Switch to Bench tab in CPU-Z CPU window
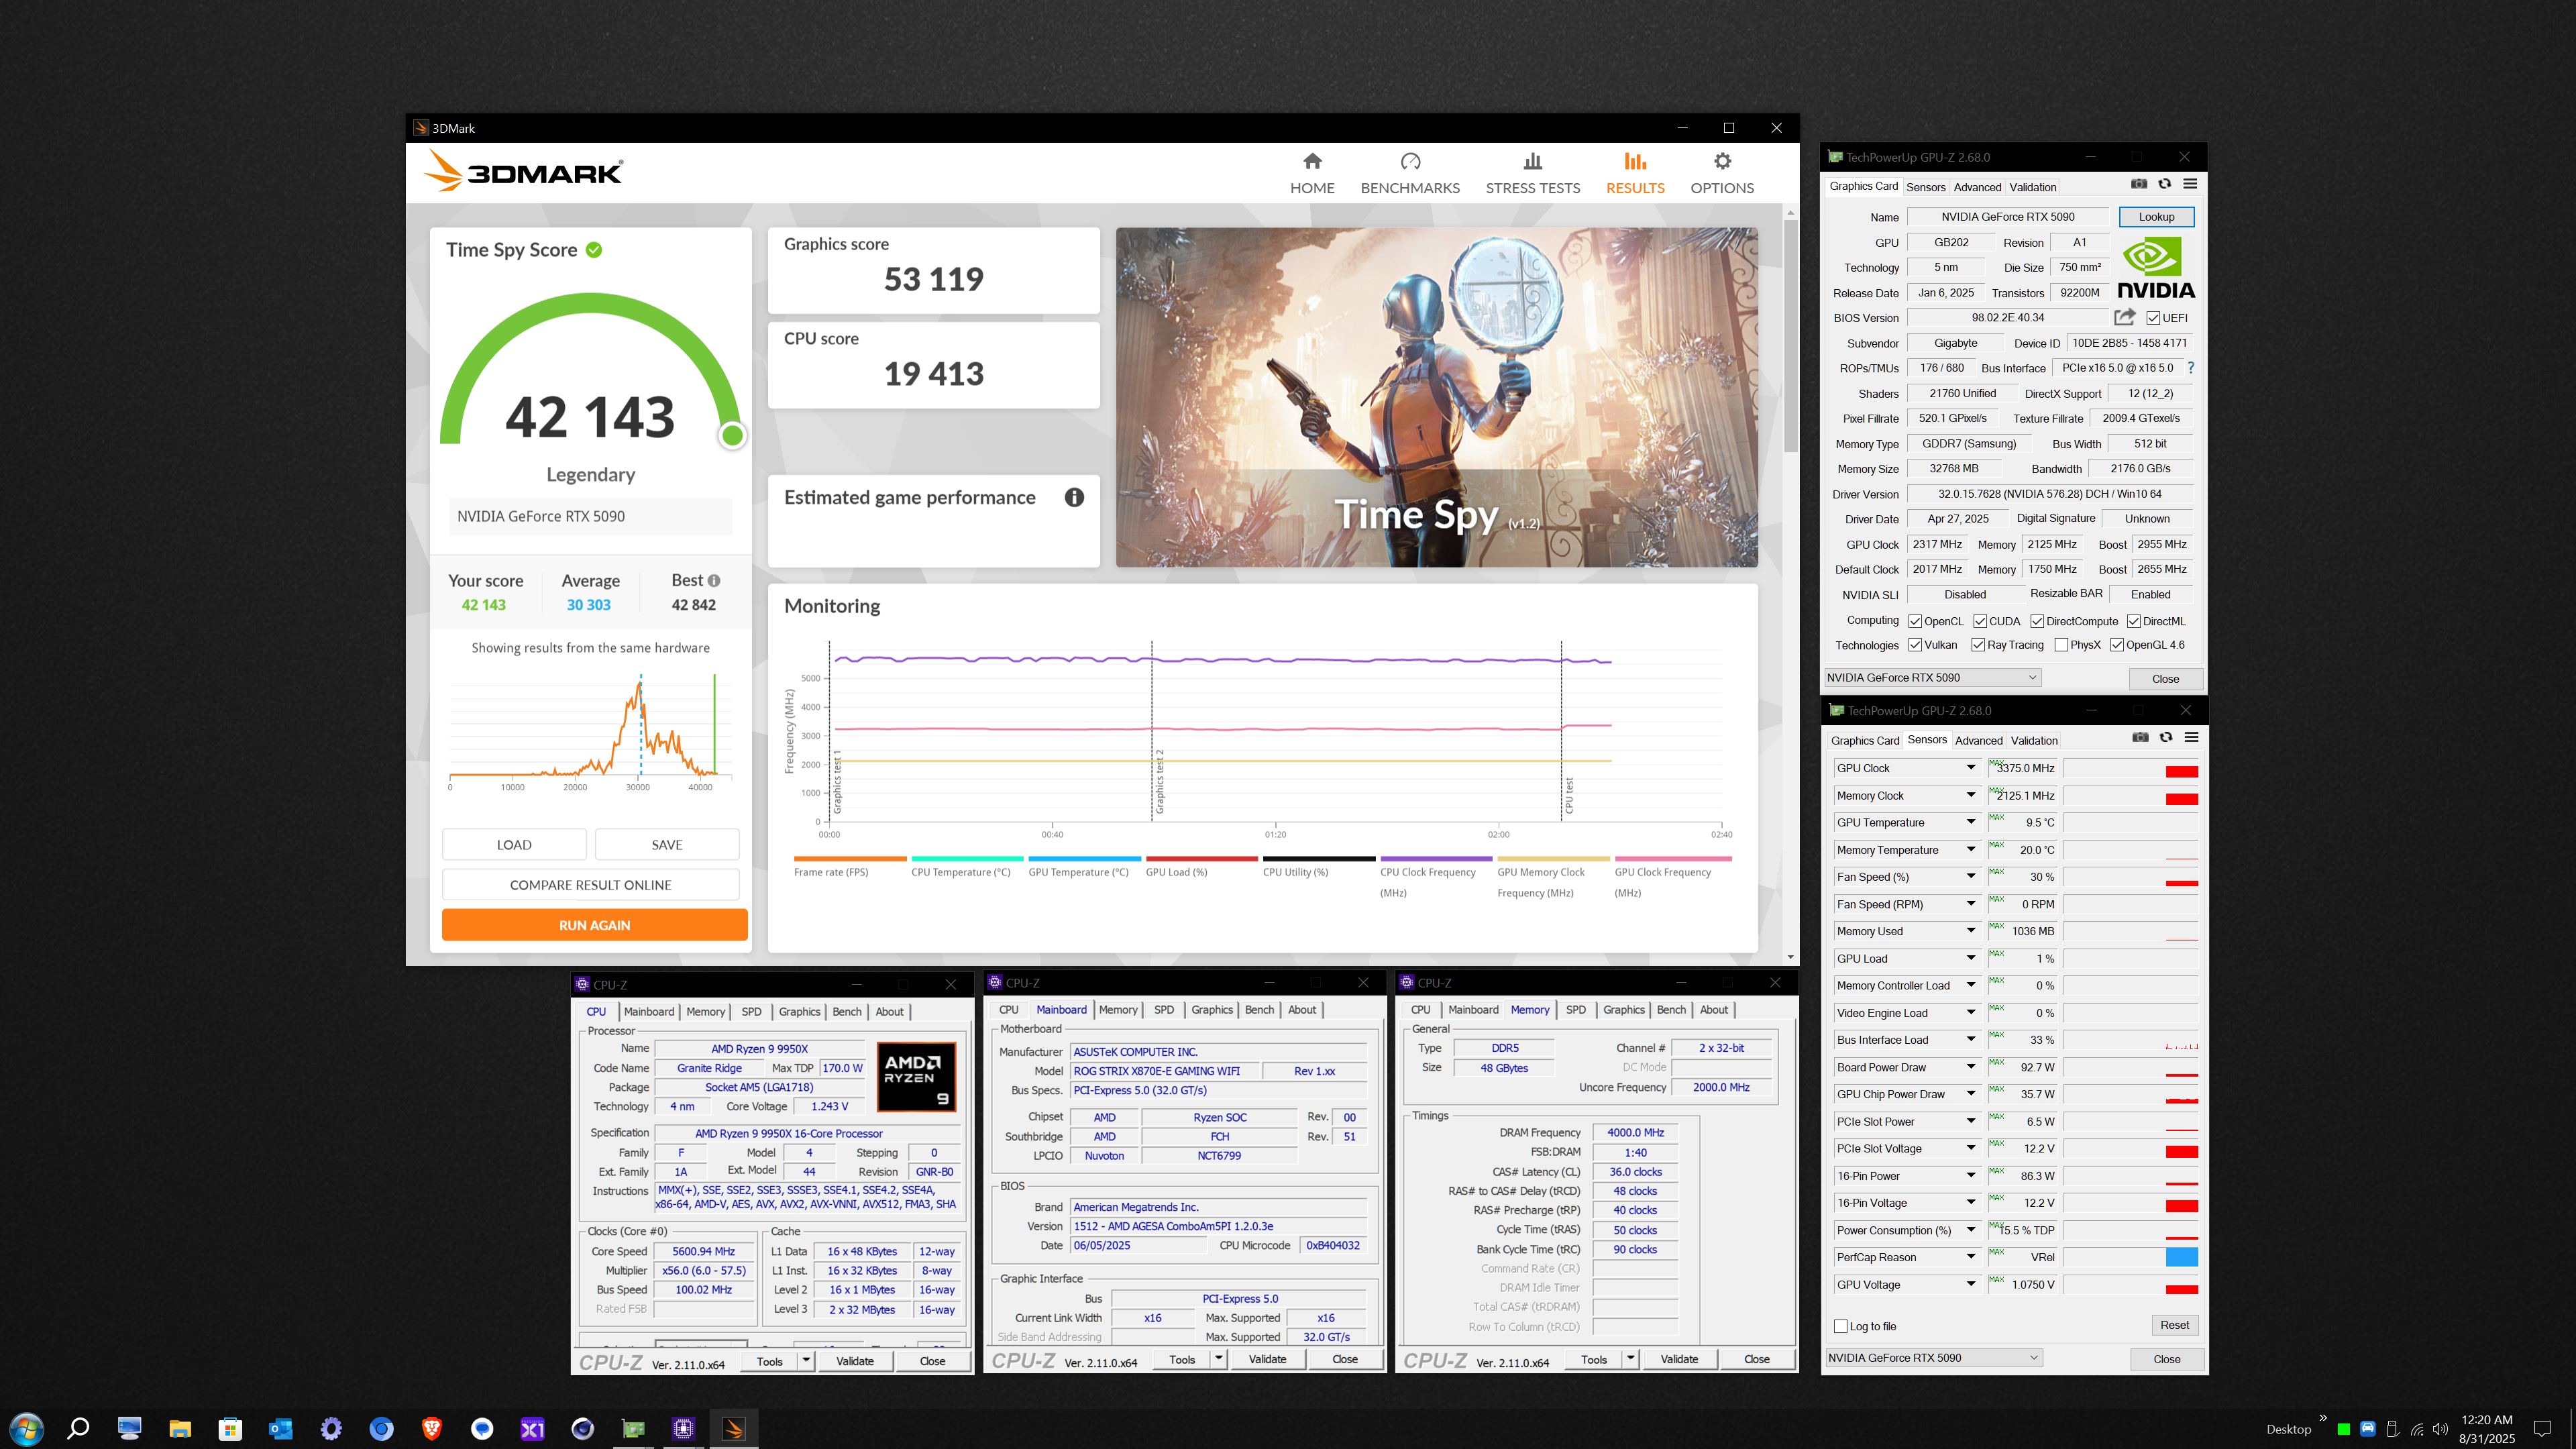 click(x=846, y=1011)
